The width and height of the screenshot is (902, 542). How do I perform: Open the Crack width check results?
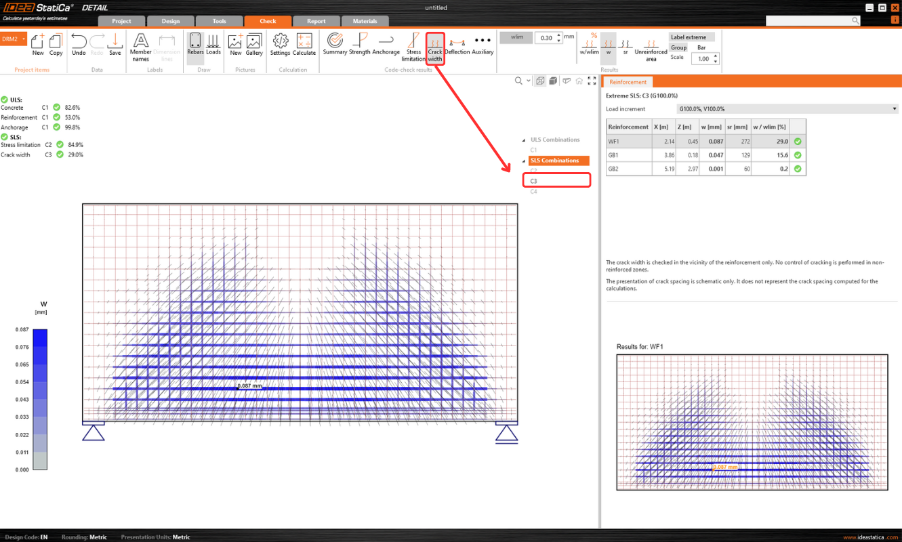coord(434,47)
